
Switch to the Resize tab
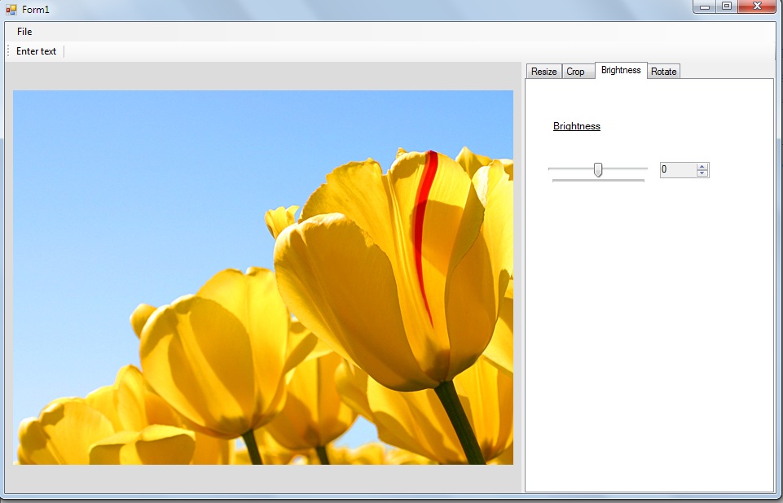coord(543,72)
